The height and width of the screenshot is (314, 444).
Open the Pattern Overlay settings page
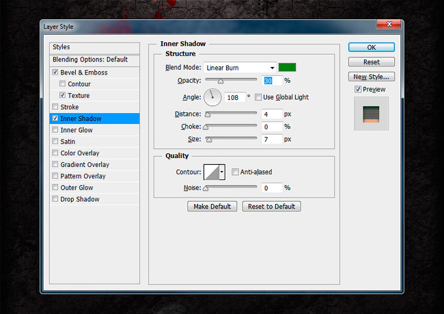[83, 176]
